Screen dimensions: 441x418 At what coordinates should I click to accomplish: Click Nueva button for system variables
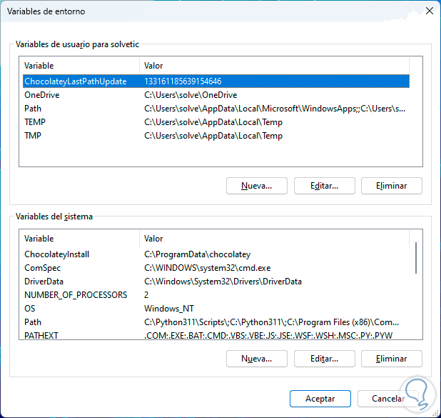(256, 359)
